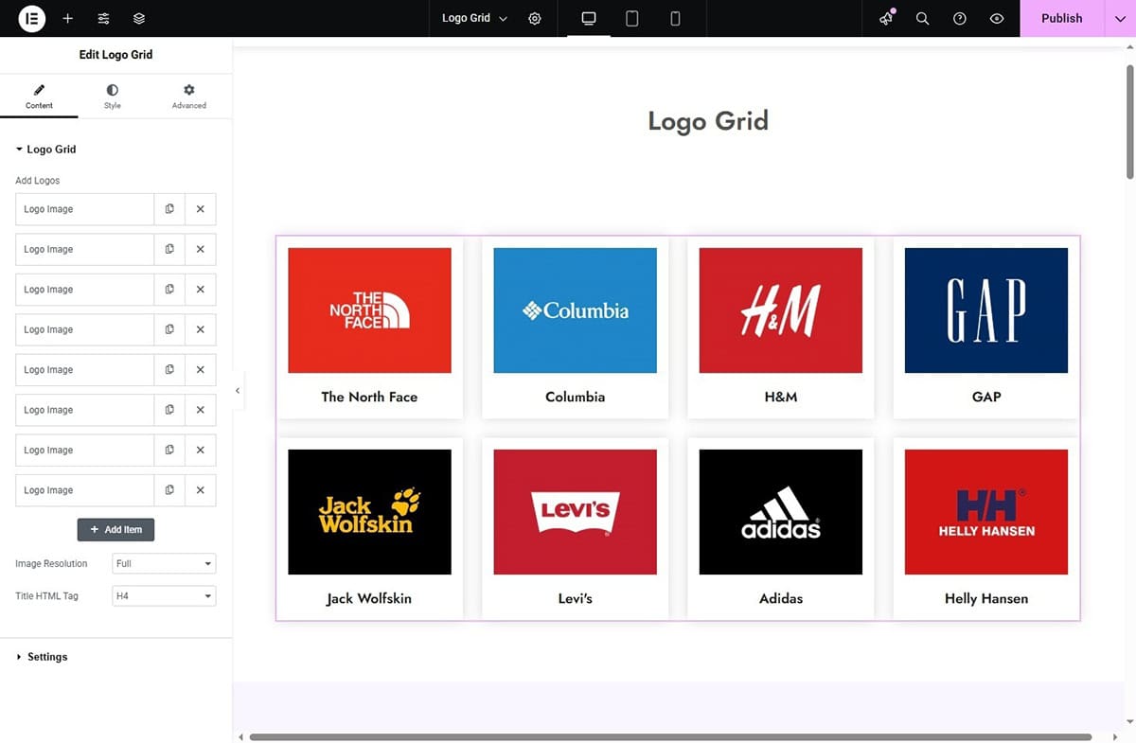Remove the third Logo Image item

pyautogui.click(x=201, y=290)
